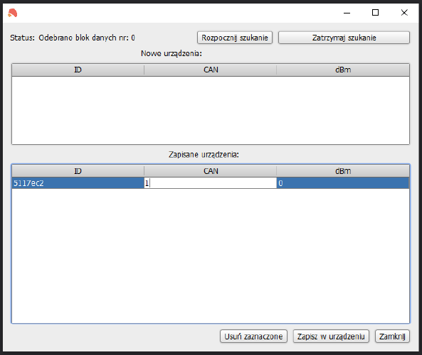Start device search with Rozpocznij szukanie

[x=235, y=38]
